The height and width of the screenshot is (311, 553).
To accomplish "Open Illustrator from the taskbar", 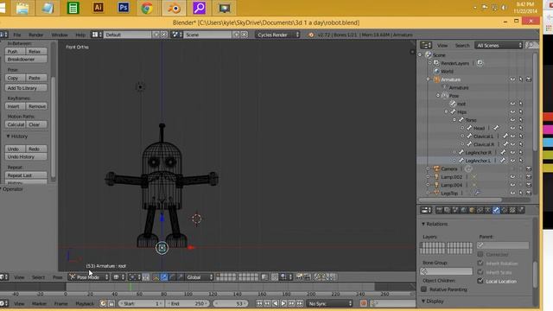I will click(98, 8).
